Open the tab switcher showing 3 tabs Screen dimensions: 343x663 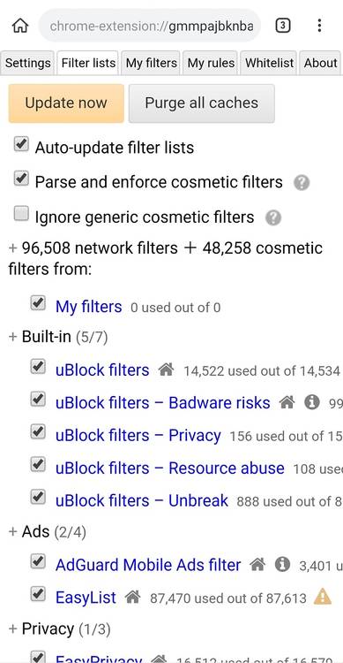pos(283,26)
